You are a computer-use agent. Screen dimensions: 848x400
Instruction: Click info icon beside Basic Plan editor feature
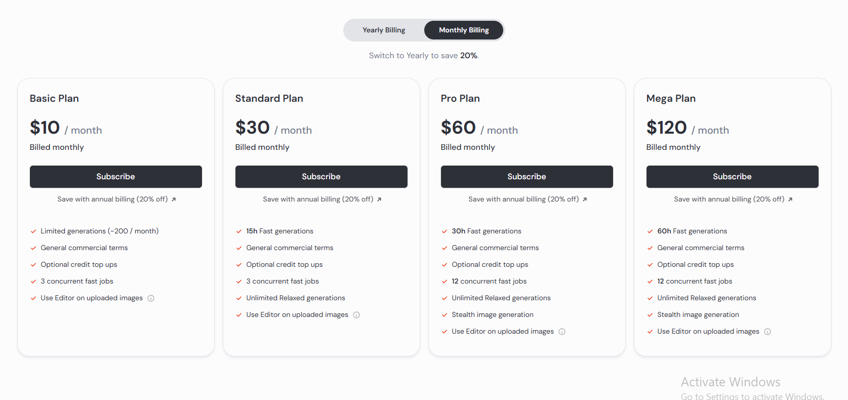click(151, 298)
